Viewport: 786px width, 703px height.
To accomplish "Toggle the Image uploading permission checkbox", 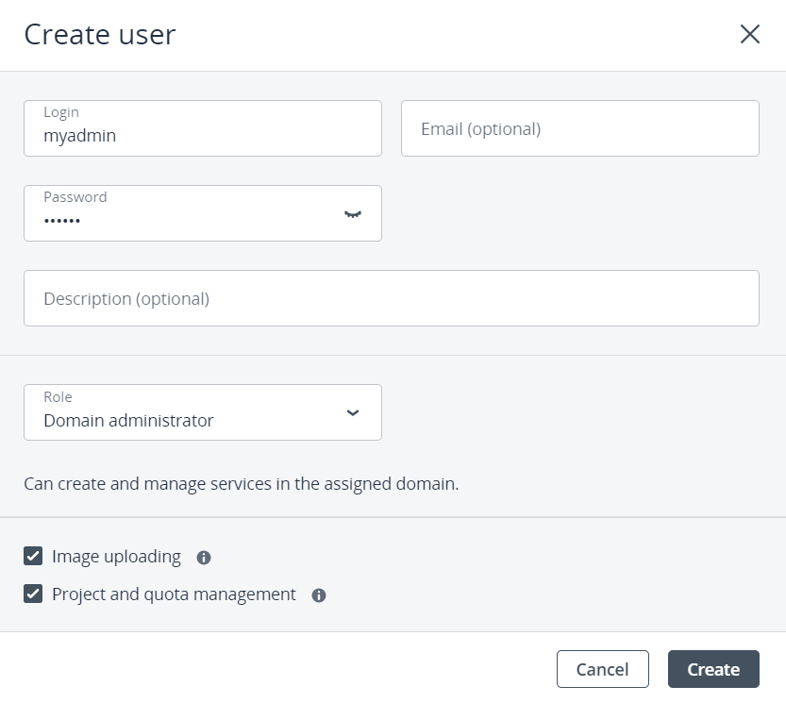I will click(33, 556).
